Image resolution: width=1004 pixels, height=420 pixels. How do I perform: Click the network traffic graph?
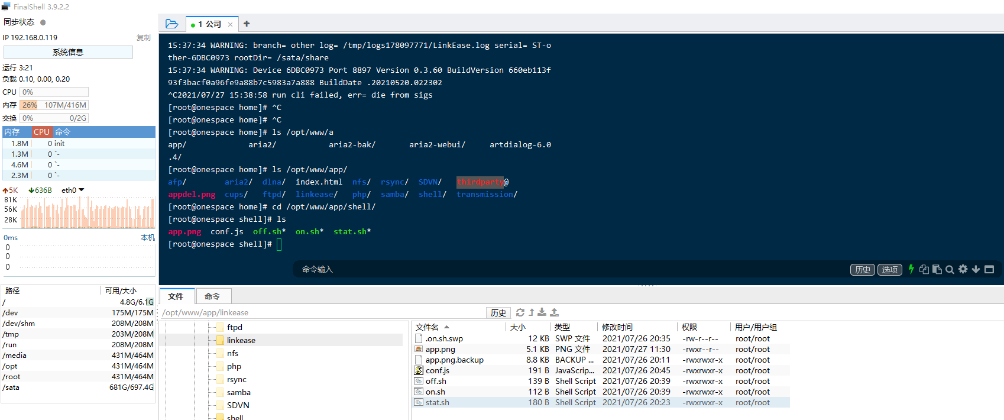(x=88, y=213)
